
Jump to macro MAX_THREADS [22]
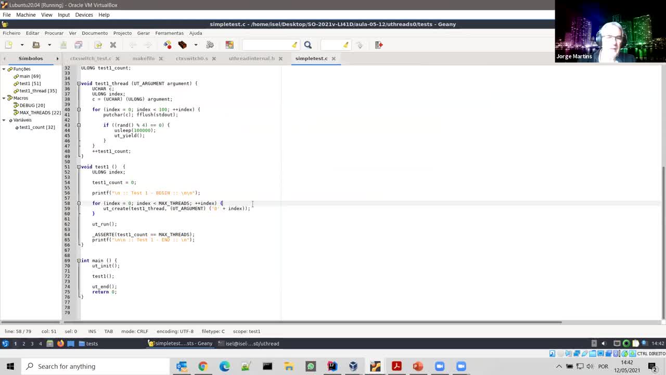pyautogui.click(x=40, y=113)
